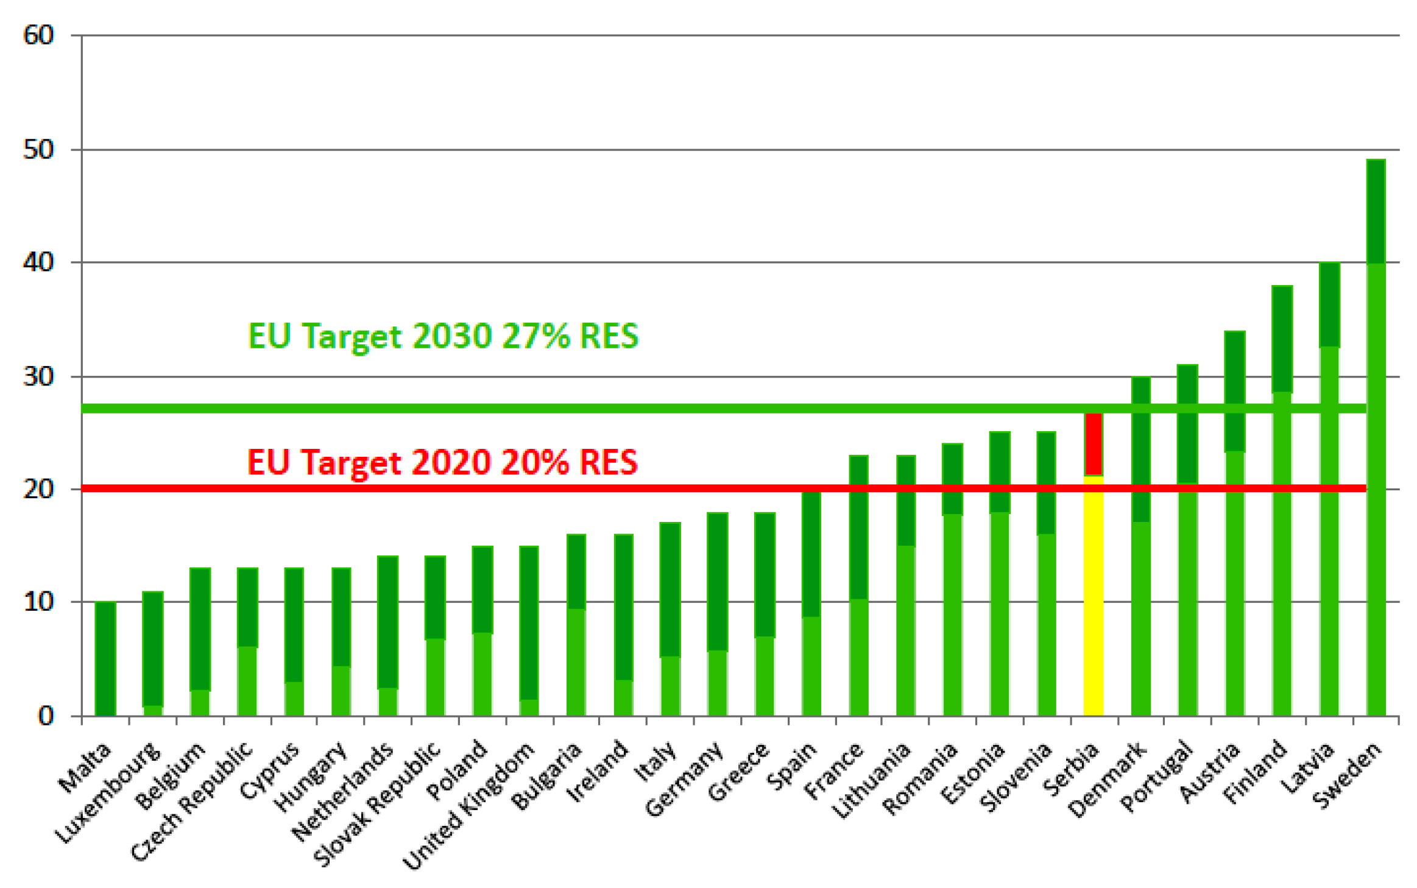Click the y-axis value 60
Viewport: 1417px width, 888px height.
pos(38,35)
